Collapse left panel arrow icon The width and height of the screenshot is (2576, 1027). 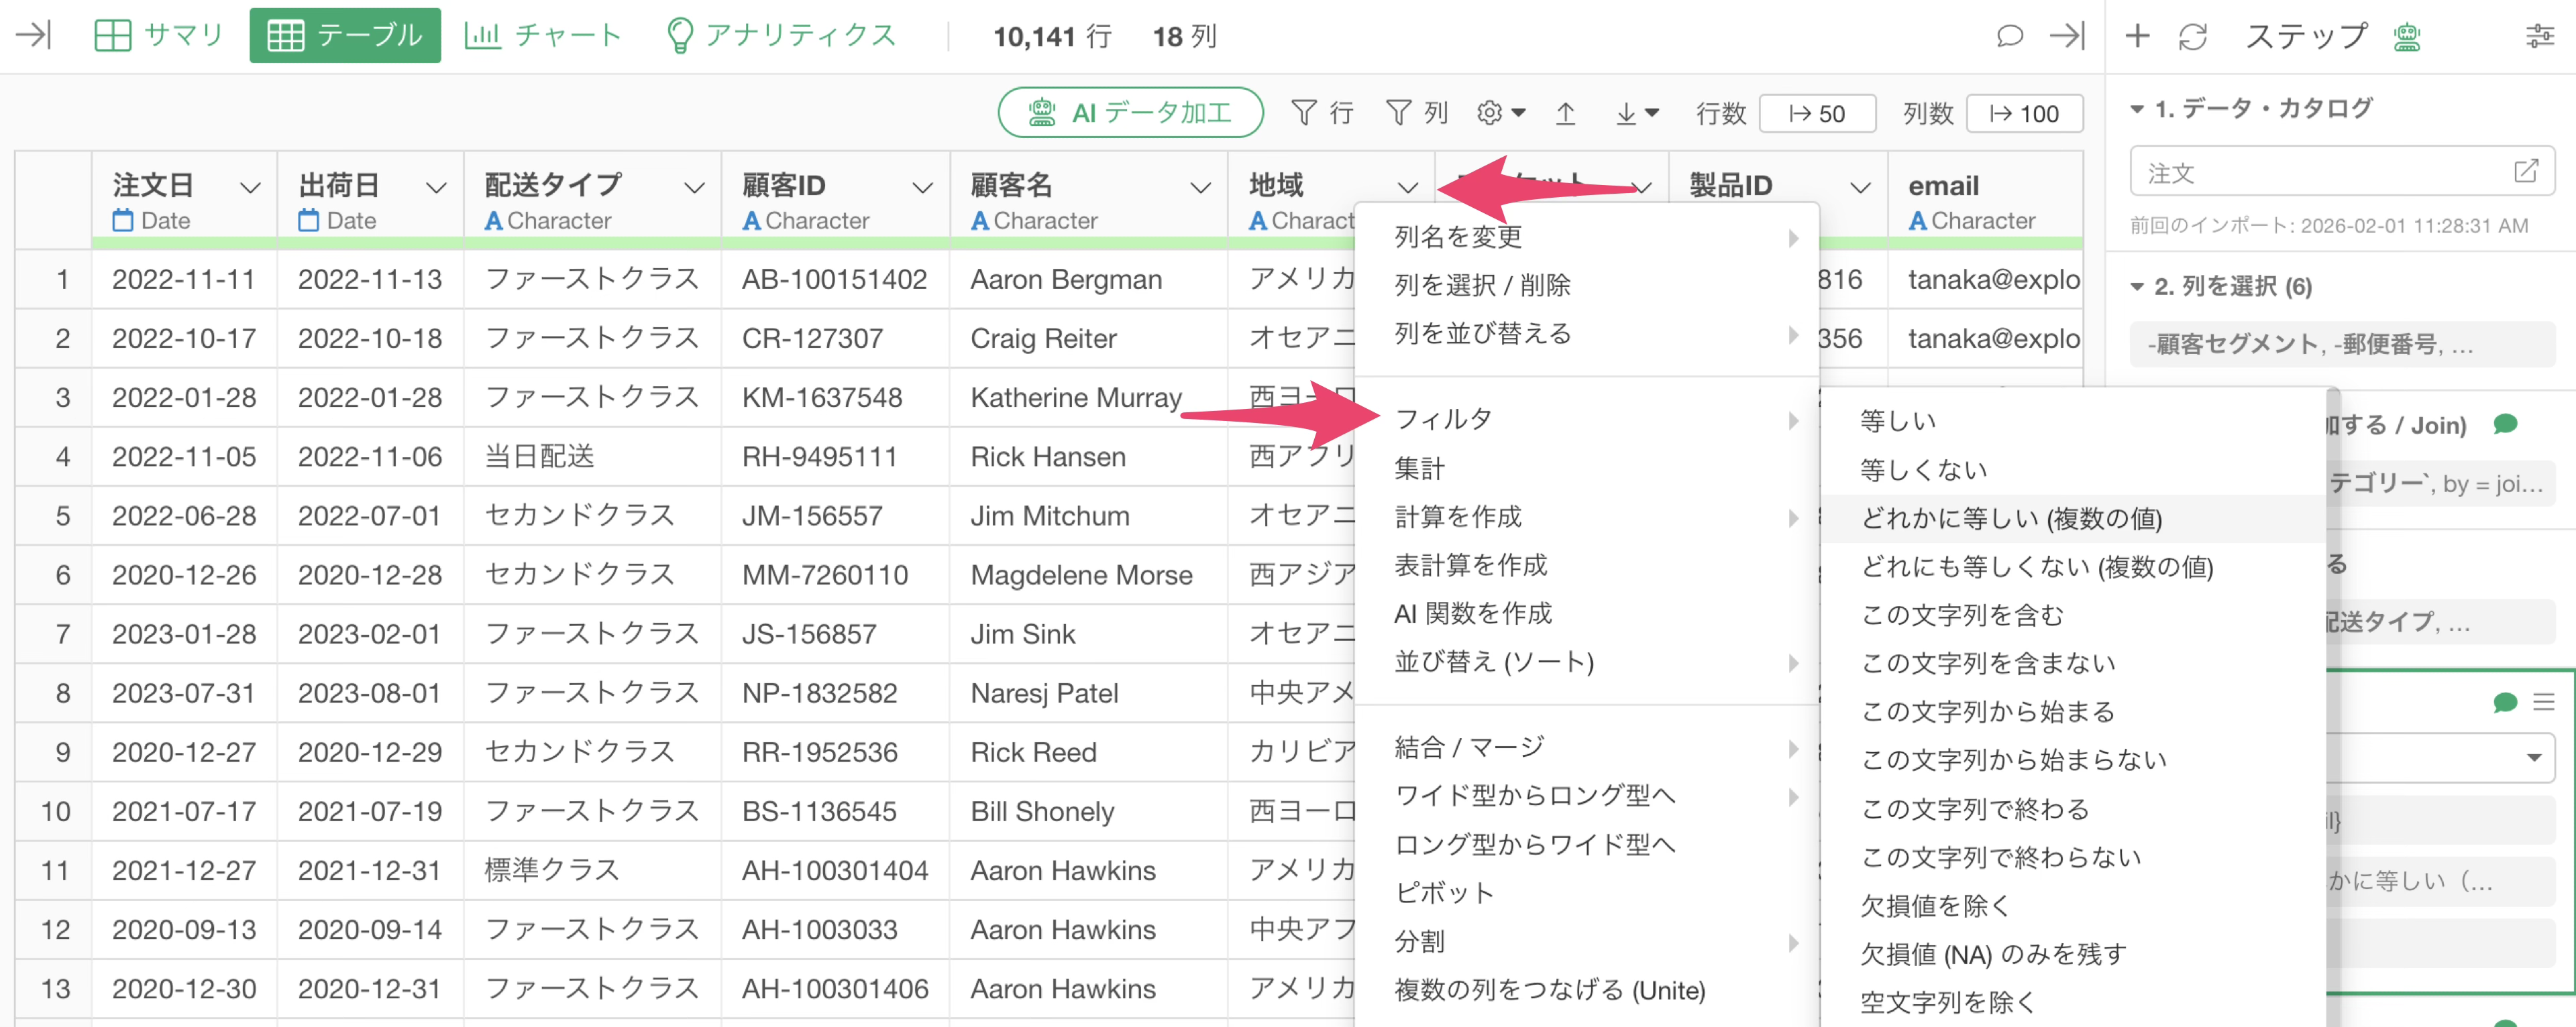33,36
